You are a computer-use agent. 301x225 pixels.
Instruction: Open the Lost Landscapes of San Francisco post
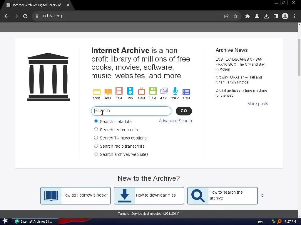(240, 64)
